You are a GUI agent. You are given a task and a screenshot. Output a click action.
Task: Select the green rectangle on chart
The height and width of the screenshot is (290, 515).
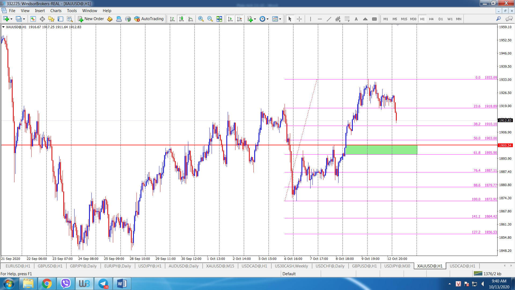pos(381,150)
